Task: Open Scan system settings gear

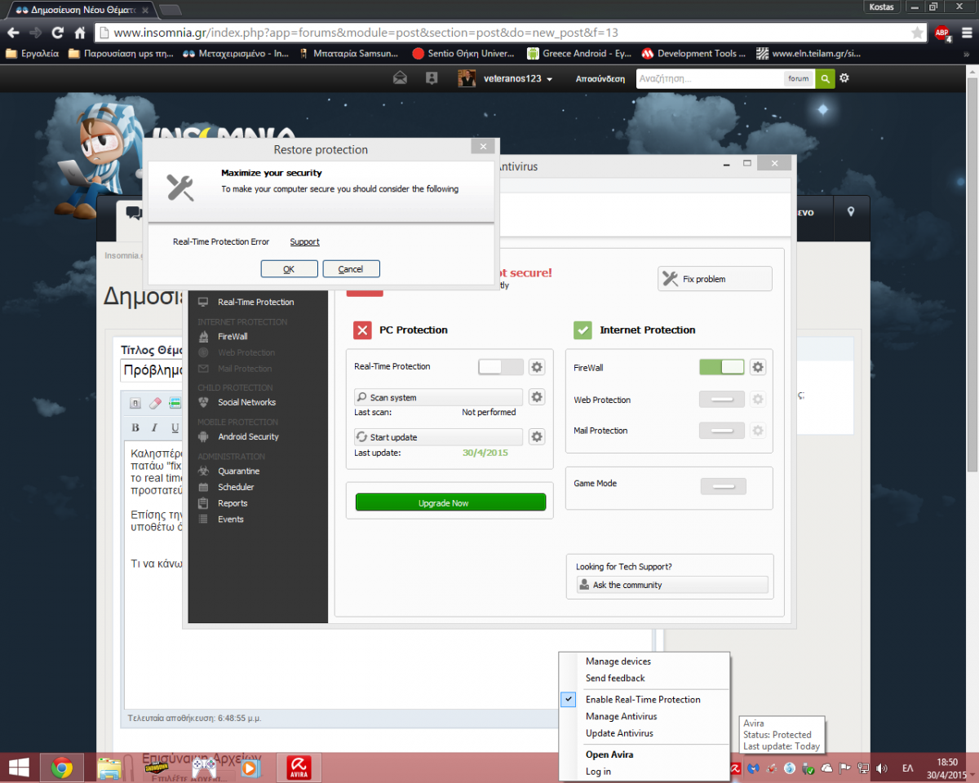Action: (536, 397)
